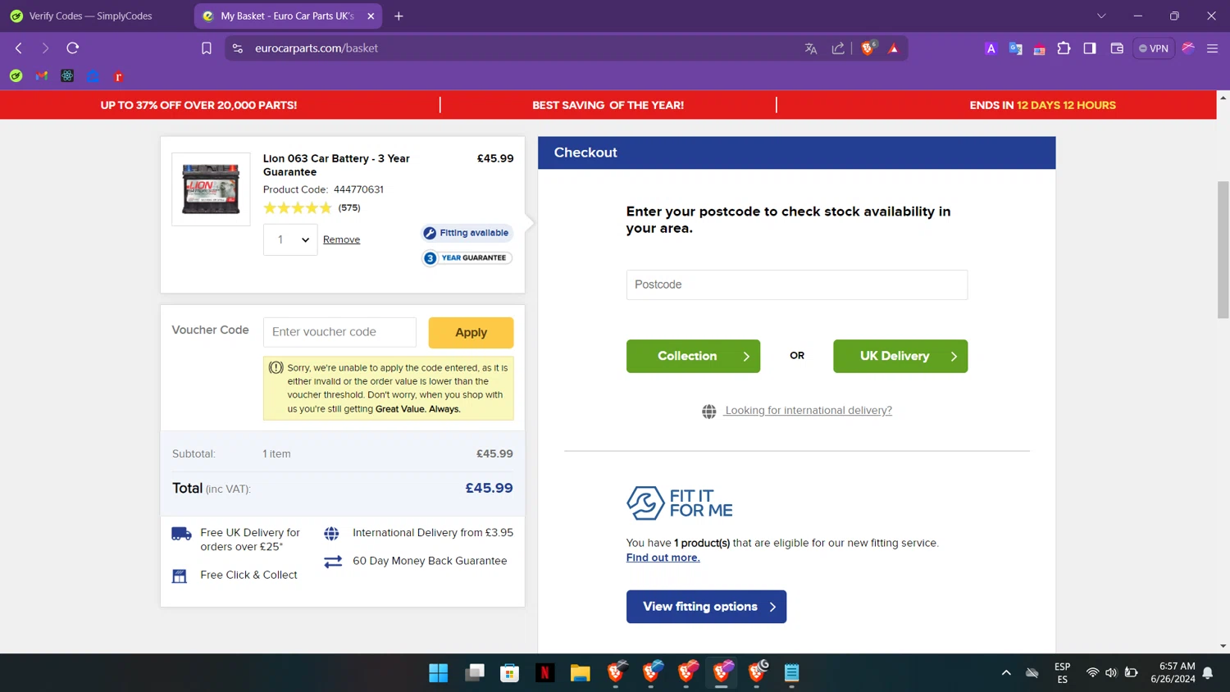The height and width of the screenshot is (692, 1230).
Task: Open Looking for international delivery link
Action: click(809, 410)
